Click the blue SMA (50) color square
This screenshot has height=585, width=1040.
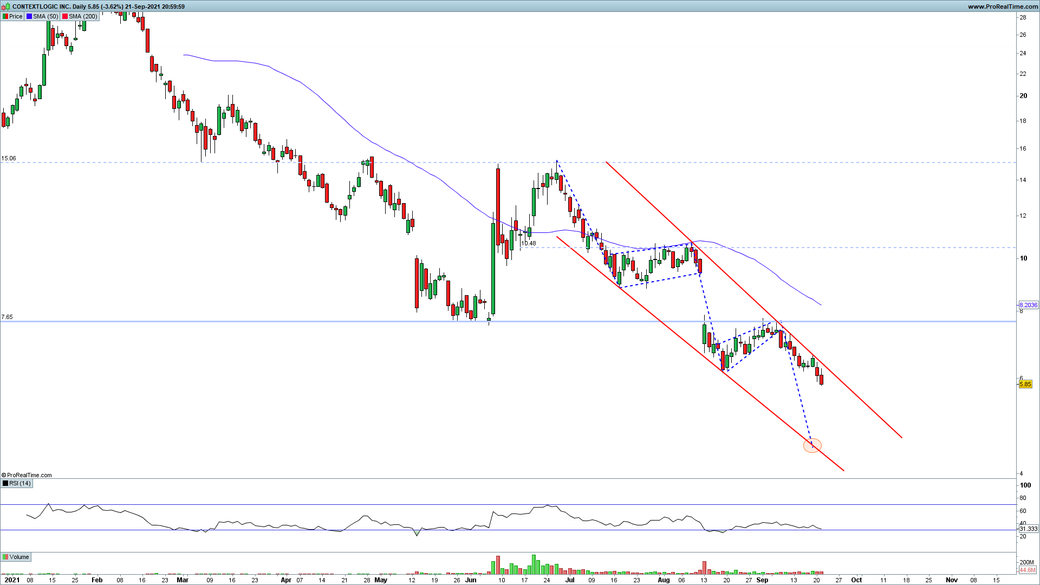[x=29, y=16]
